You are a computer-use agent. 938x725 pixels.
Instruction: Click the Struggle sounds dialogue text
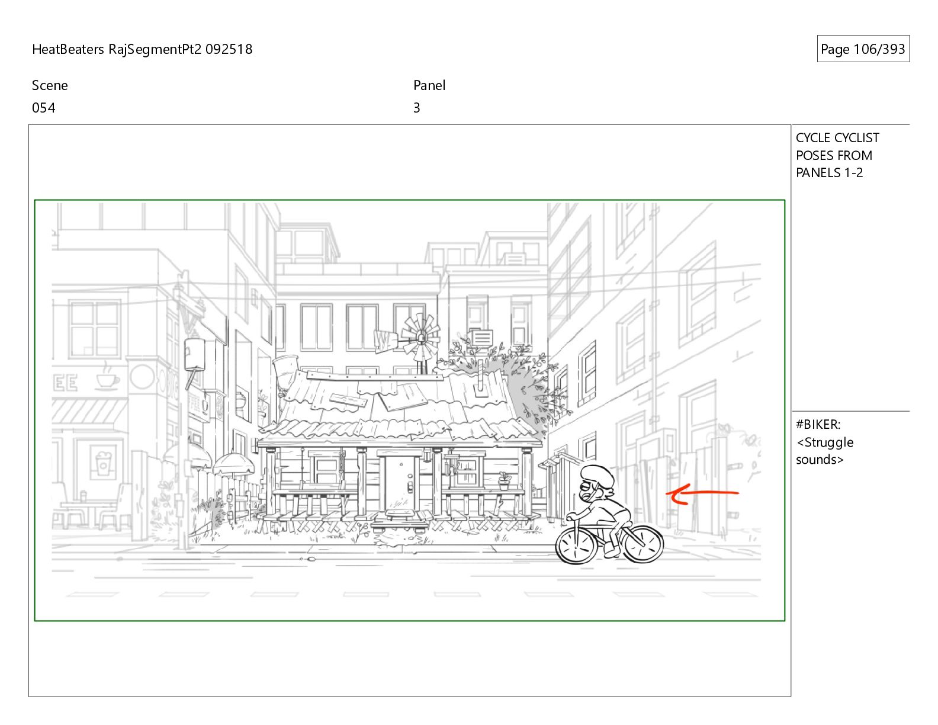click(x=824, y=451)
